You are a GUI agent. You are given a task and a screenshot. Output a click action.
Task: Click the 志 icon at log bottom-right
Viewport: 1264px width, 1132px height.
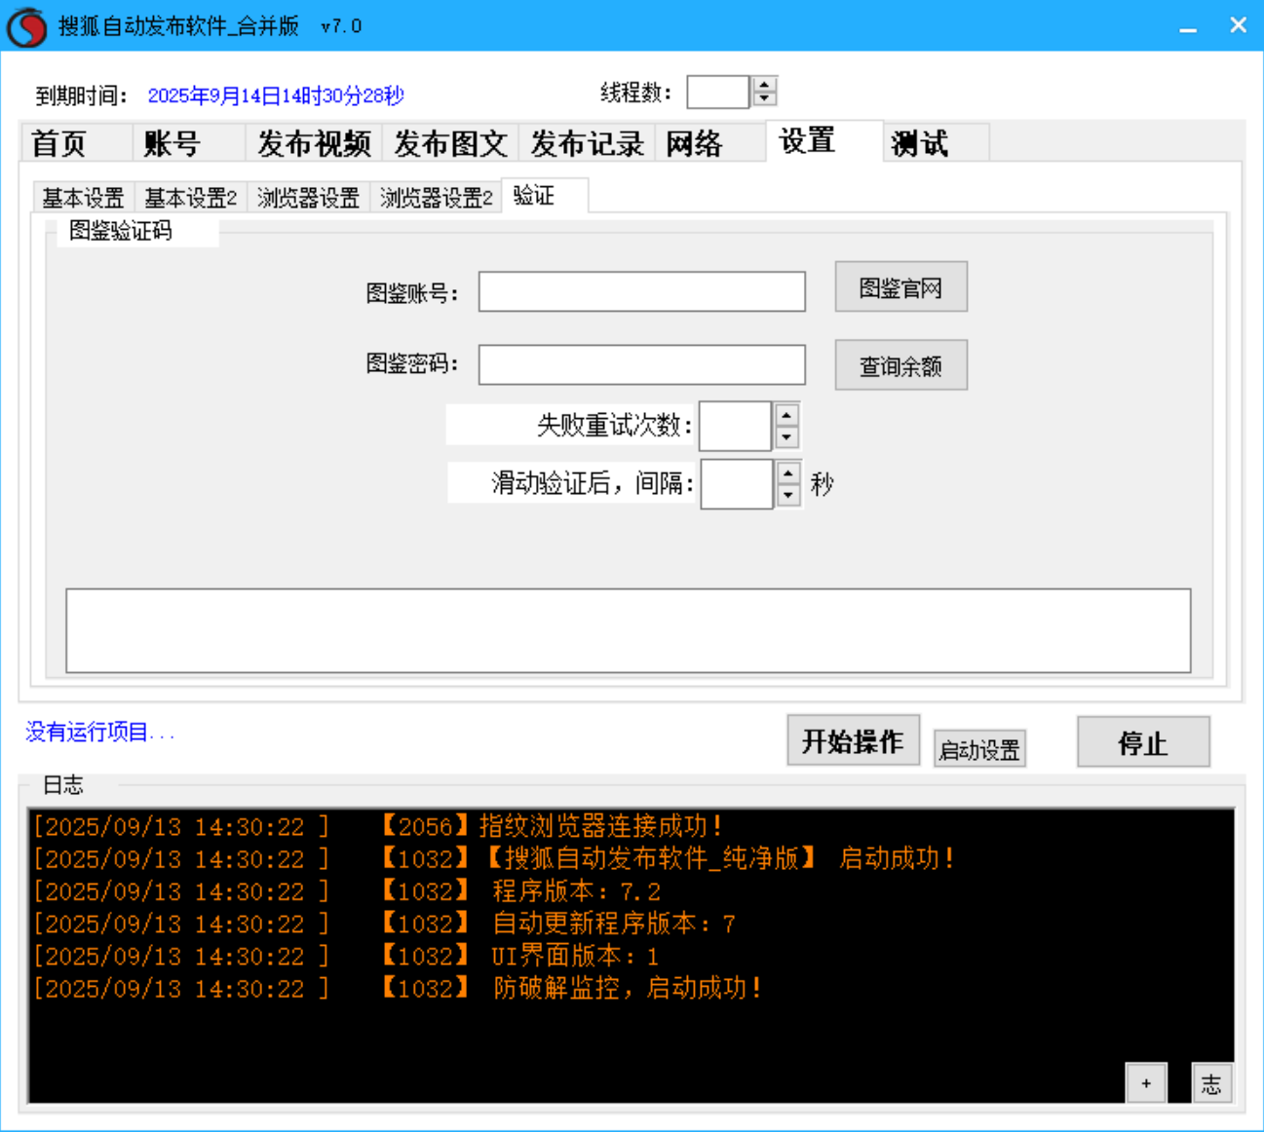click(x=1211, y=1082)
